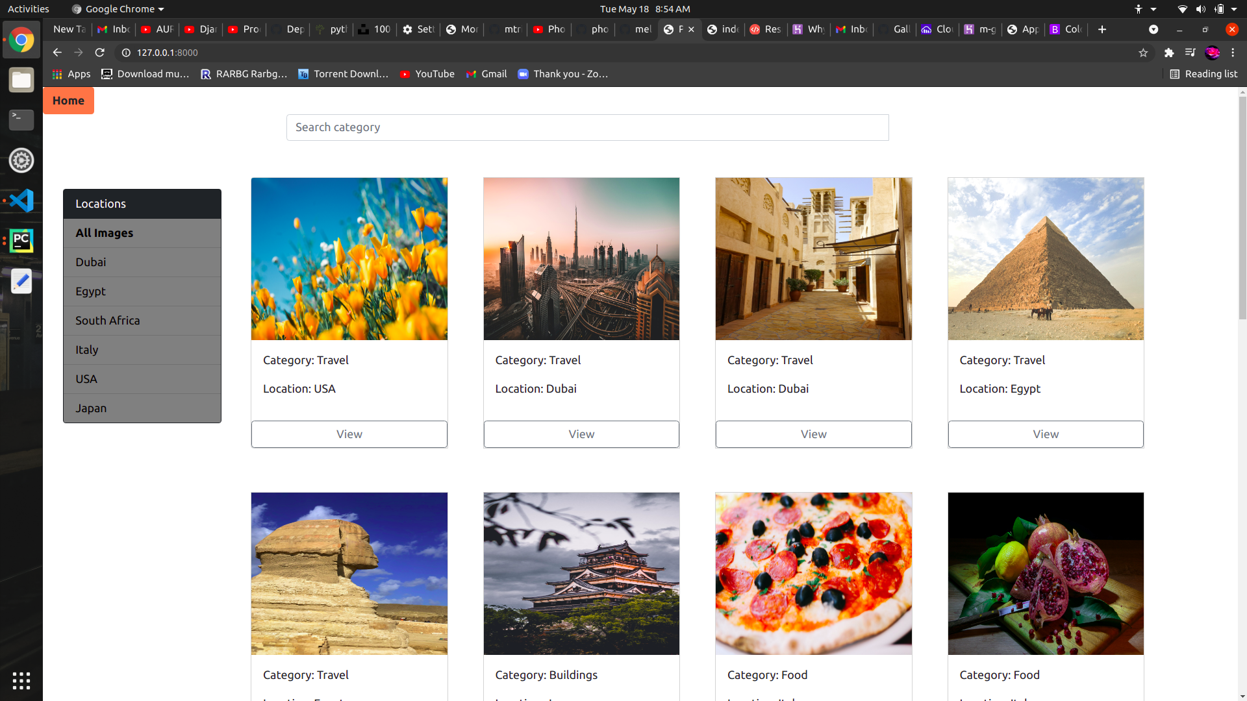The height and width of the screenshot is (701, 1247).
Task: Open the Gmail bookmark
Action: (486, 74)
